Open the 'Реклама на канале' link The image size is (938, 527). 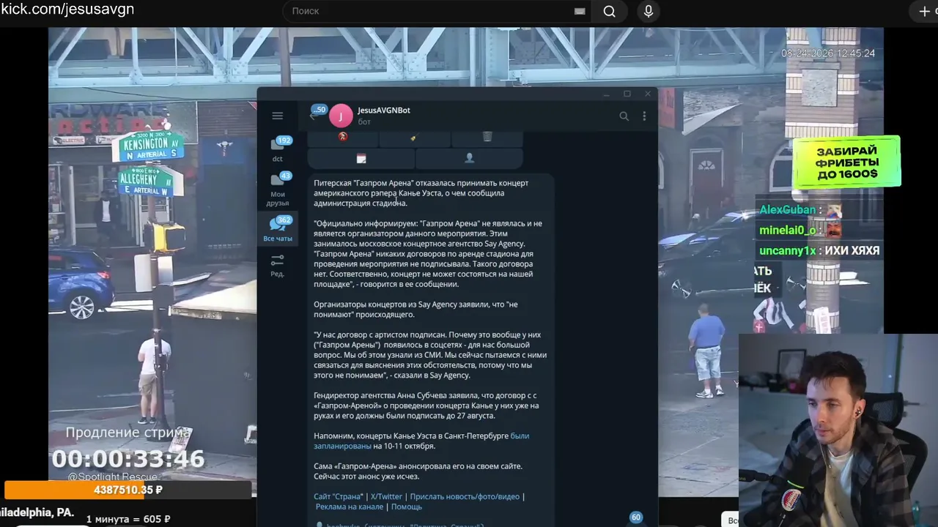point(350,507)
